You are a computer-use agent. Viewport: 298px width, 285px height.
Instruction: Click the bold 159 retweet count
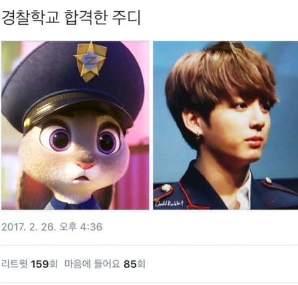pyautogui.click(x=40, y=264)
